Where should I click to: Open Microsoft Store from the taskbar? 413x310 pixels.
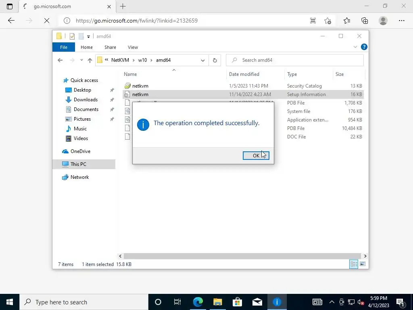(x=237, y=302)
